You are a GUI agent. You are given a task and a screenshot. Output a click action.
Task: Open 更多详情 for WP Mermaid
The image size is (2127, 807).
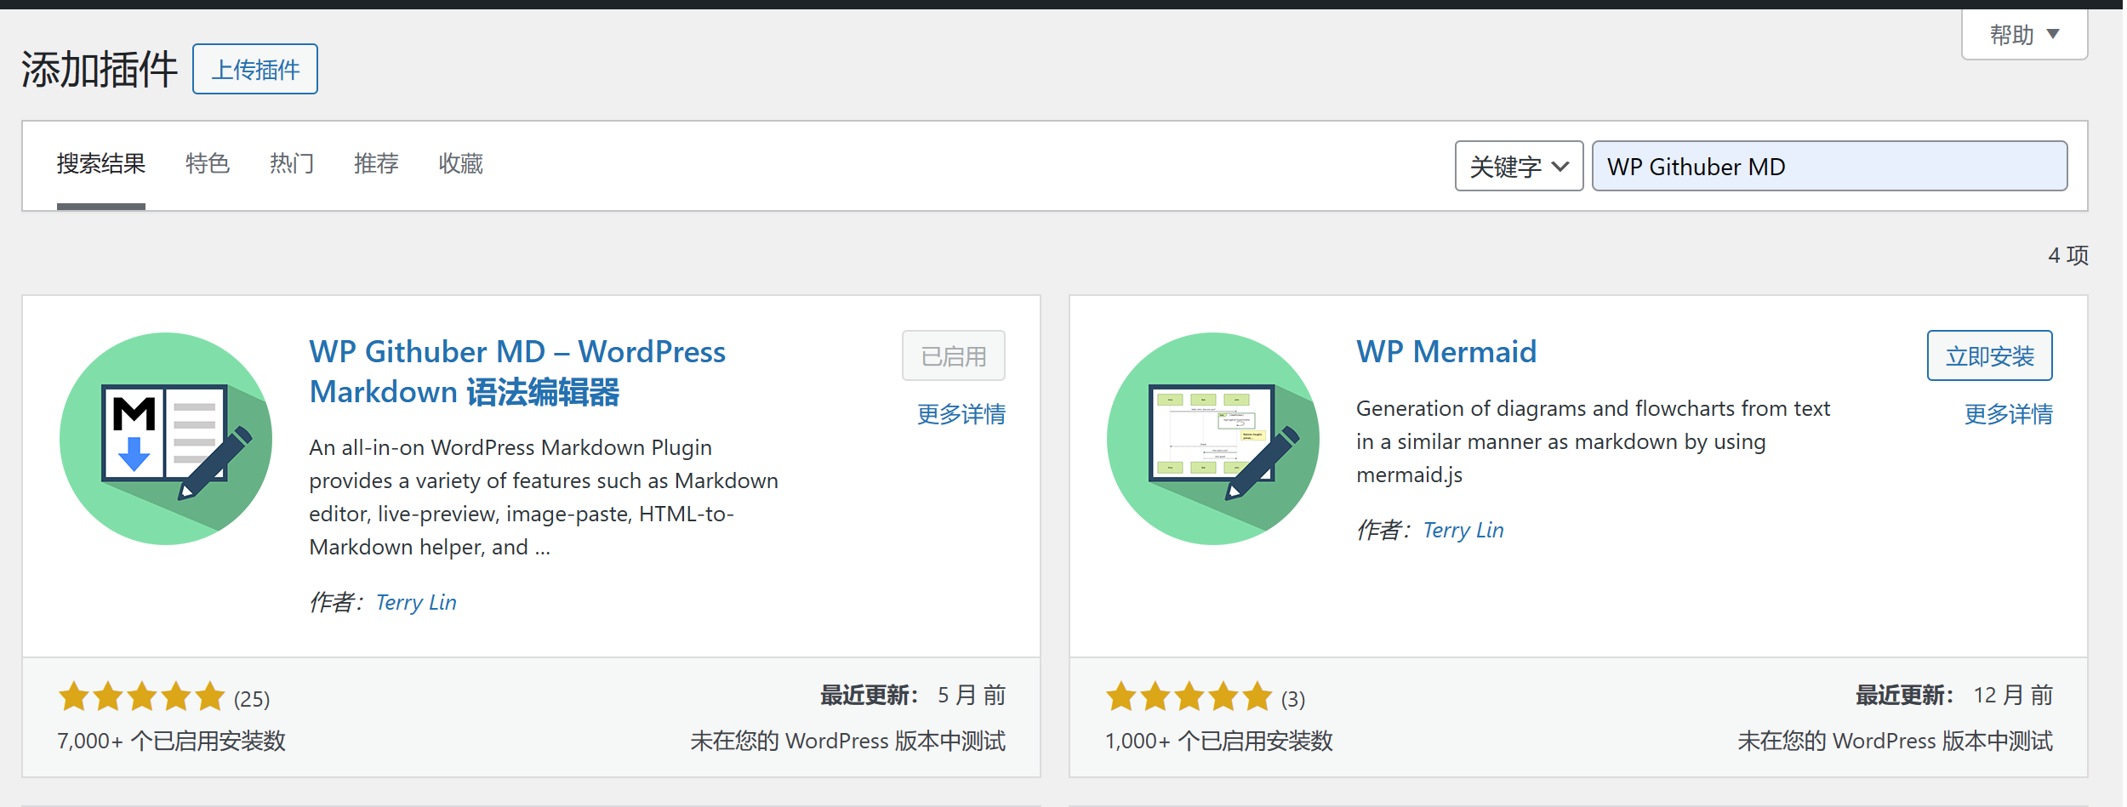point(2008,414)
